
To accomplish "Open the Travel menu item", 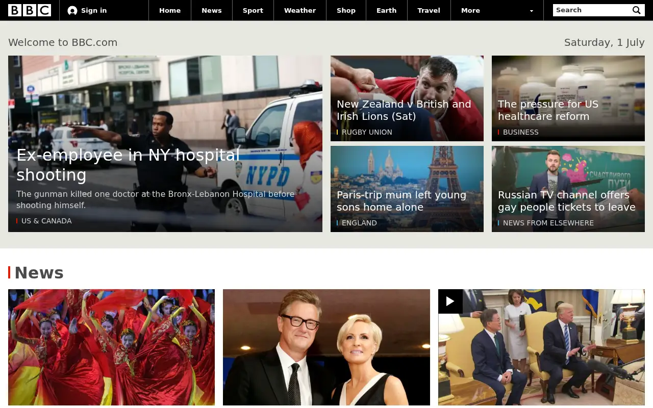I will click(x=429, y=10).
